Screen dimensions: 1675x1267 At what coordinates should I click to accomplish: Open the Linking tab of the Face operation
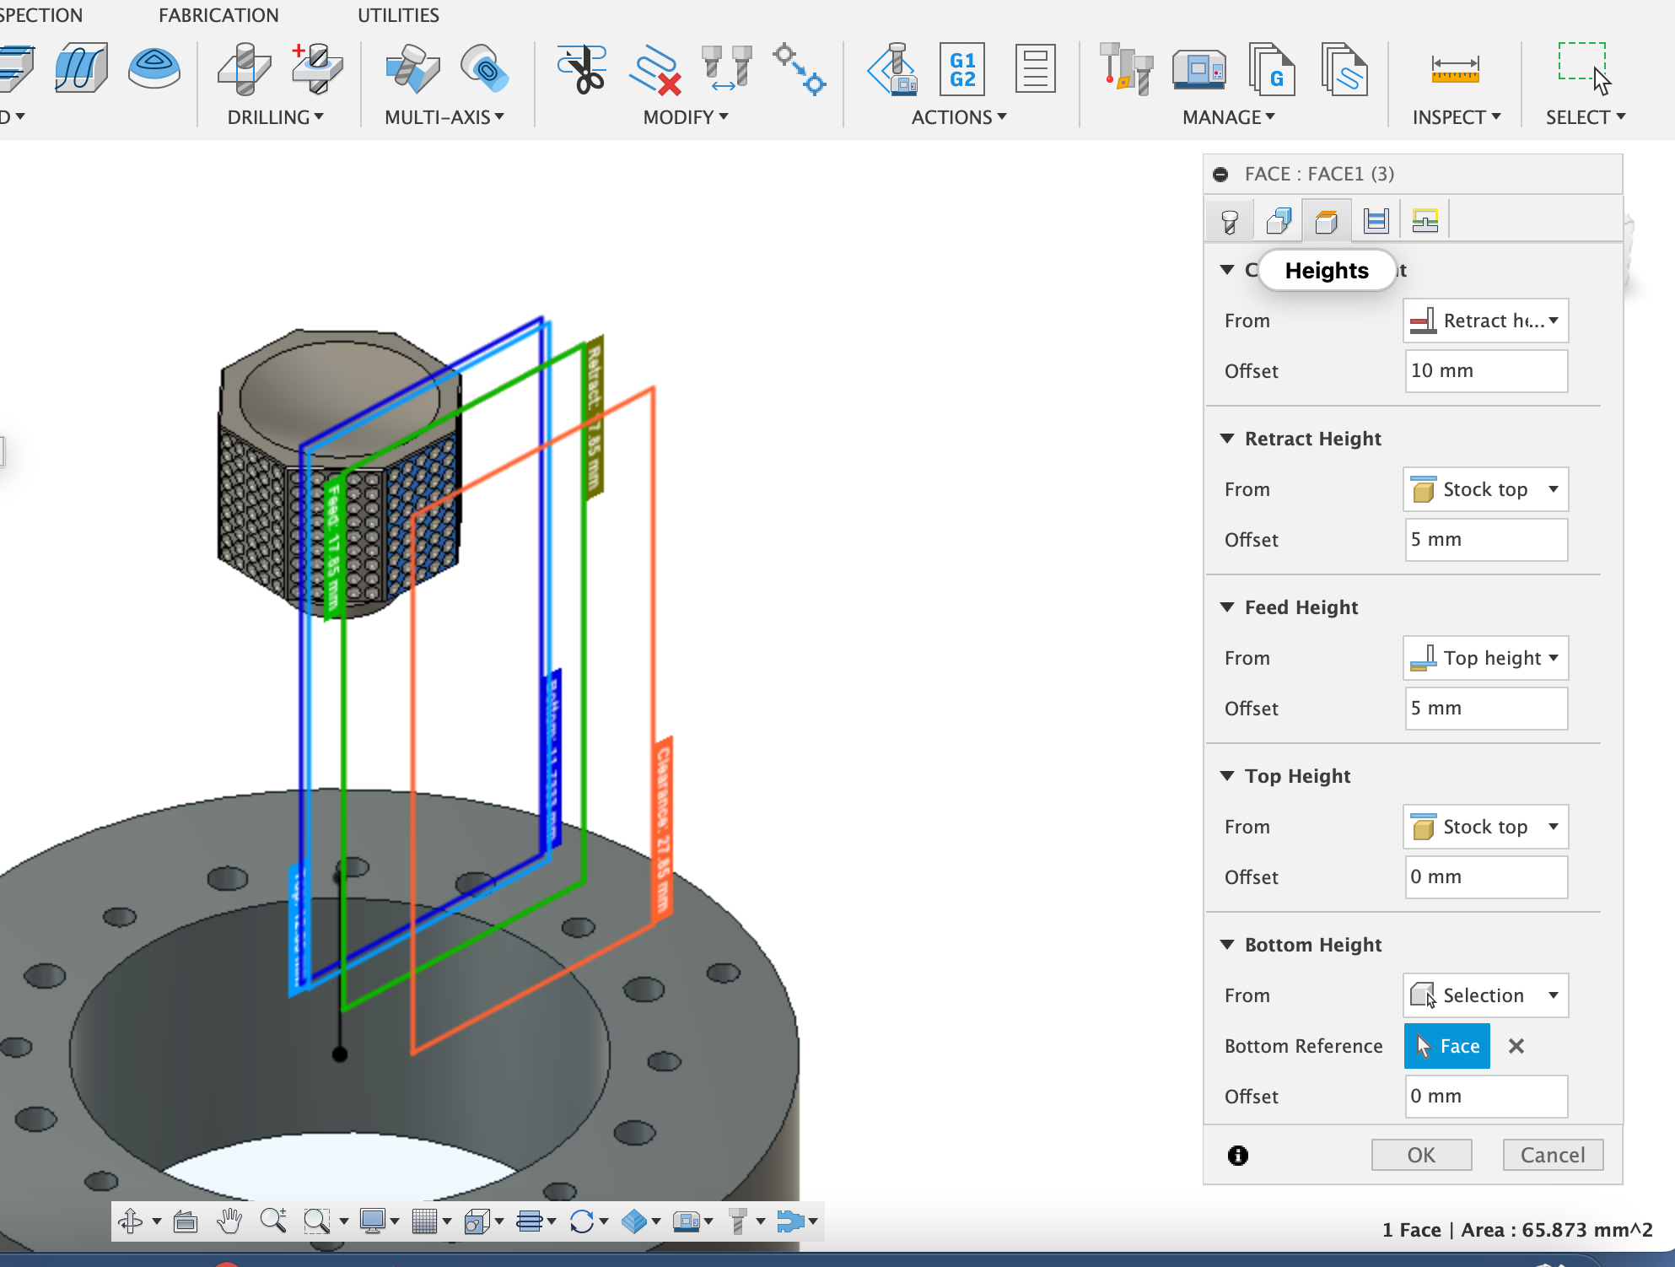point(1425,219)
